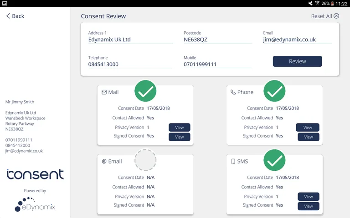View the SMS privacy version

[x=309, y=197]
